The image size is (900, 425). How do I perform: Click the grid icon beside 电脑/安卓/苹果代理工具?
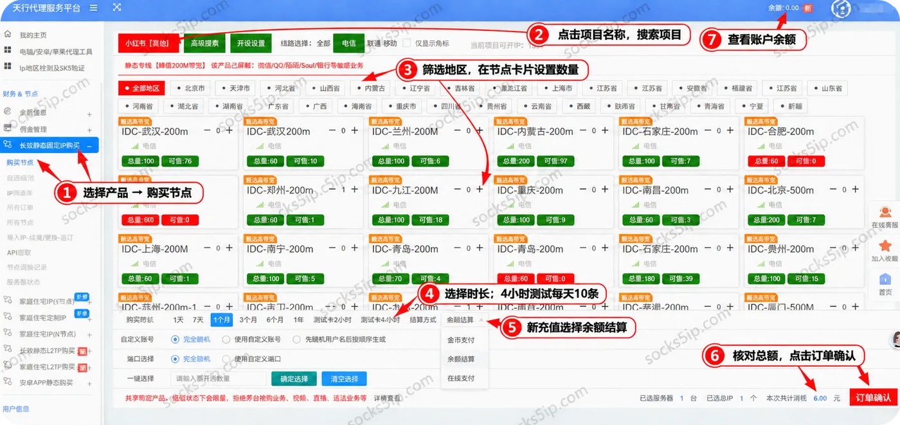[x=8, y=51]
